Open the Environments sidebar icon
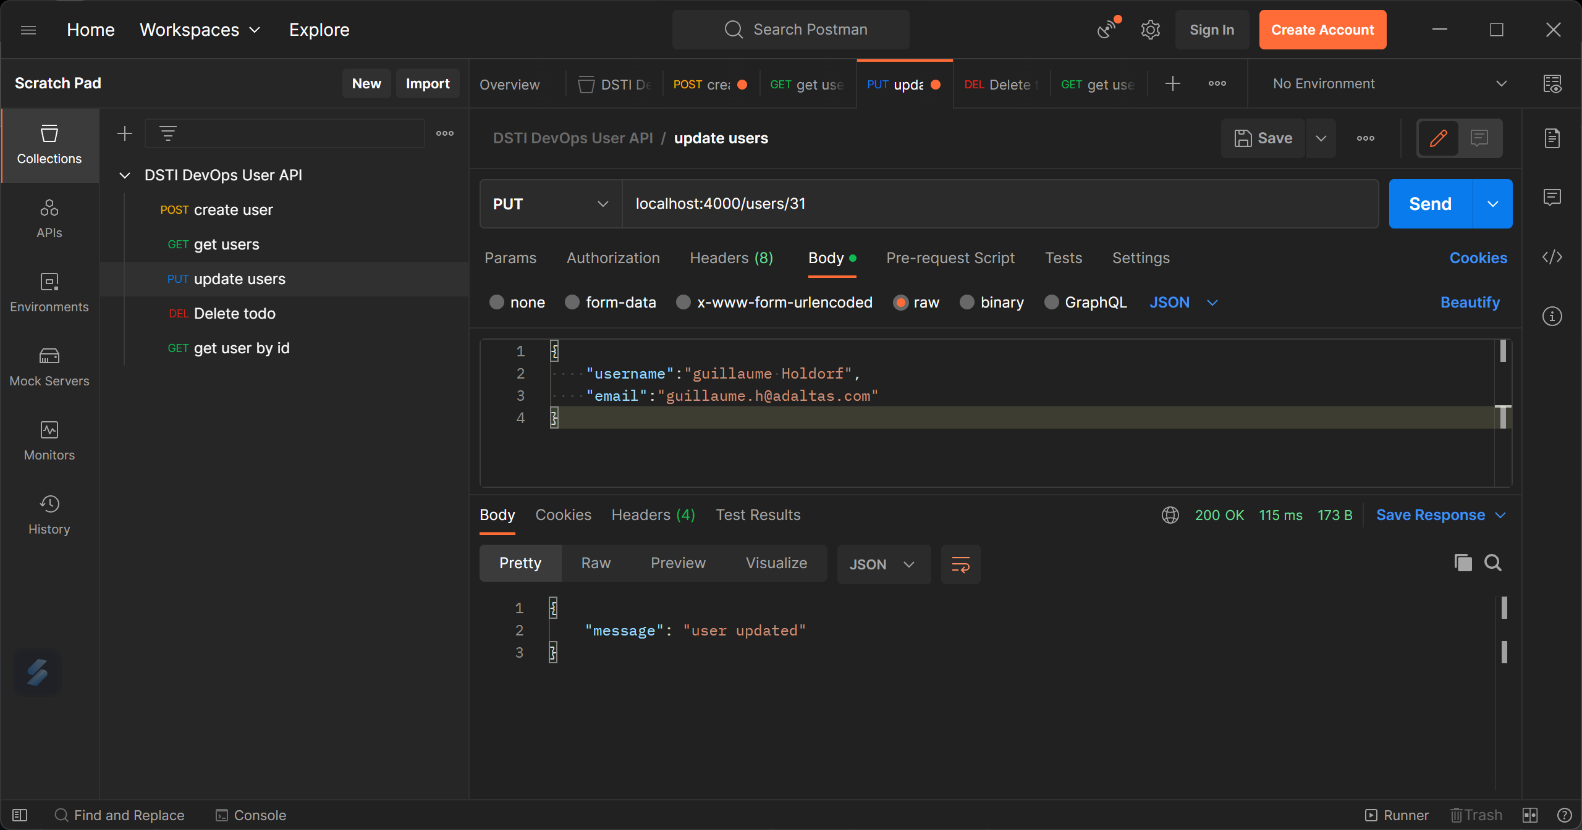 coord(49,292)
